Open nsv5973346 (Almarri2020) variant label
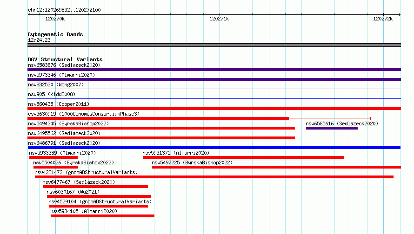414x234 pixels. [x=61, y=75]
